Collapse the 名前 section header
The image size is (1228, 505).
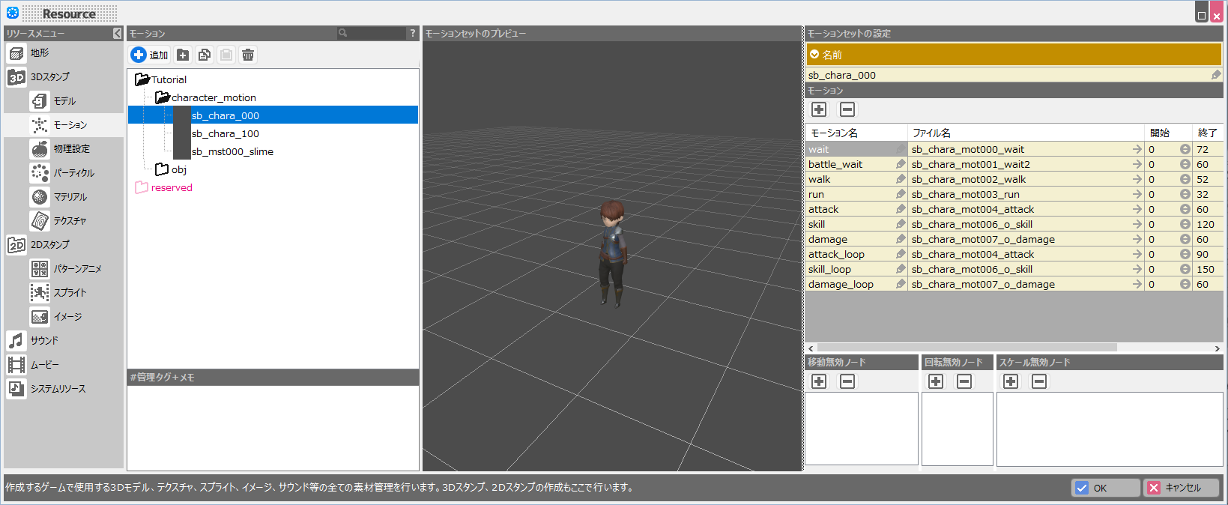[814, 55]
